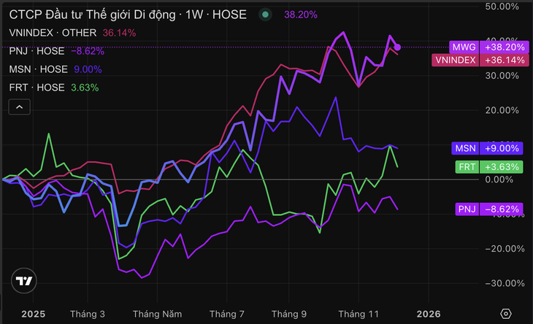
Task: Click the 2026 time axis label
Action: [428, 314]
